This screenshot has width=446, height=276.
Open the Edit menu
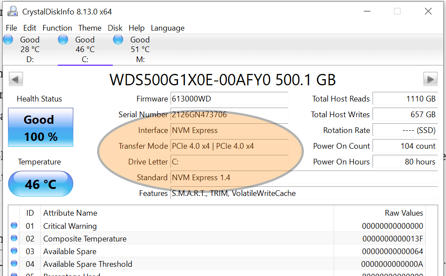pos(30,28)
